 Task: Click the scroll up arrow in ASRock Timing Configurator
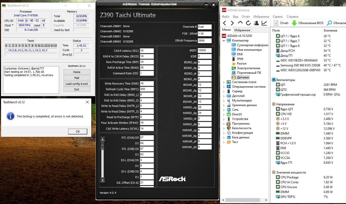103,139
